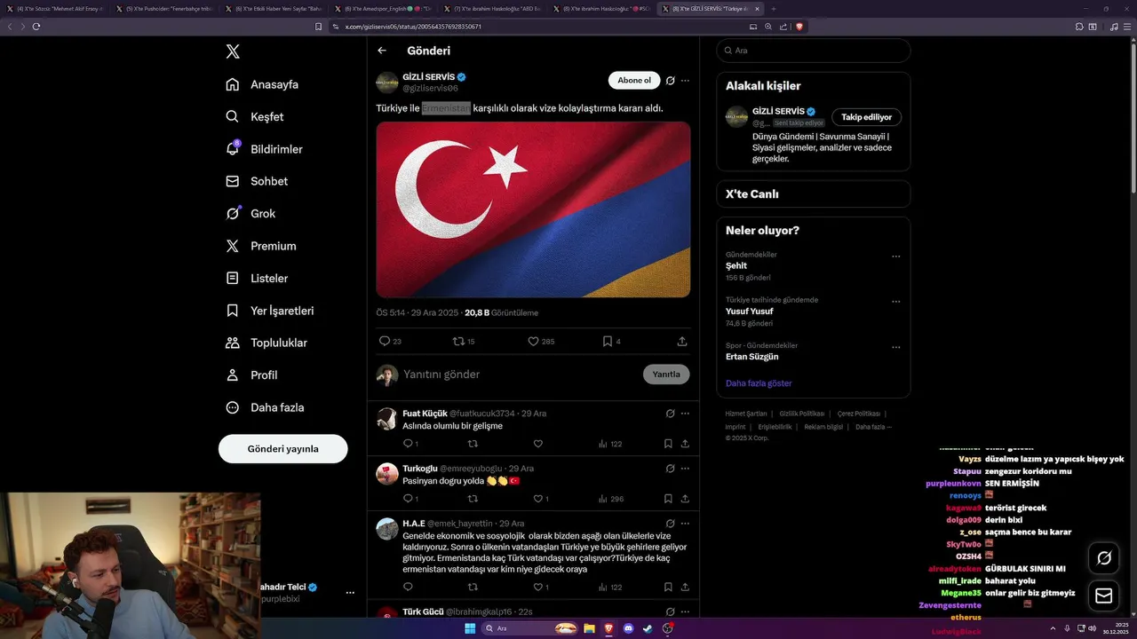
Task: Open a new browser tab
Action: (x=773, y=8)
